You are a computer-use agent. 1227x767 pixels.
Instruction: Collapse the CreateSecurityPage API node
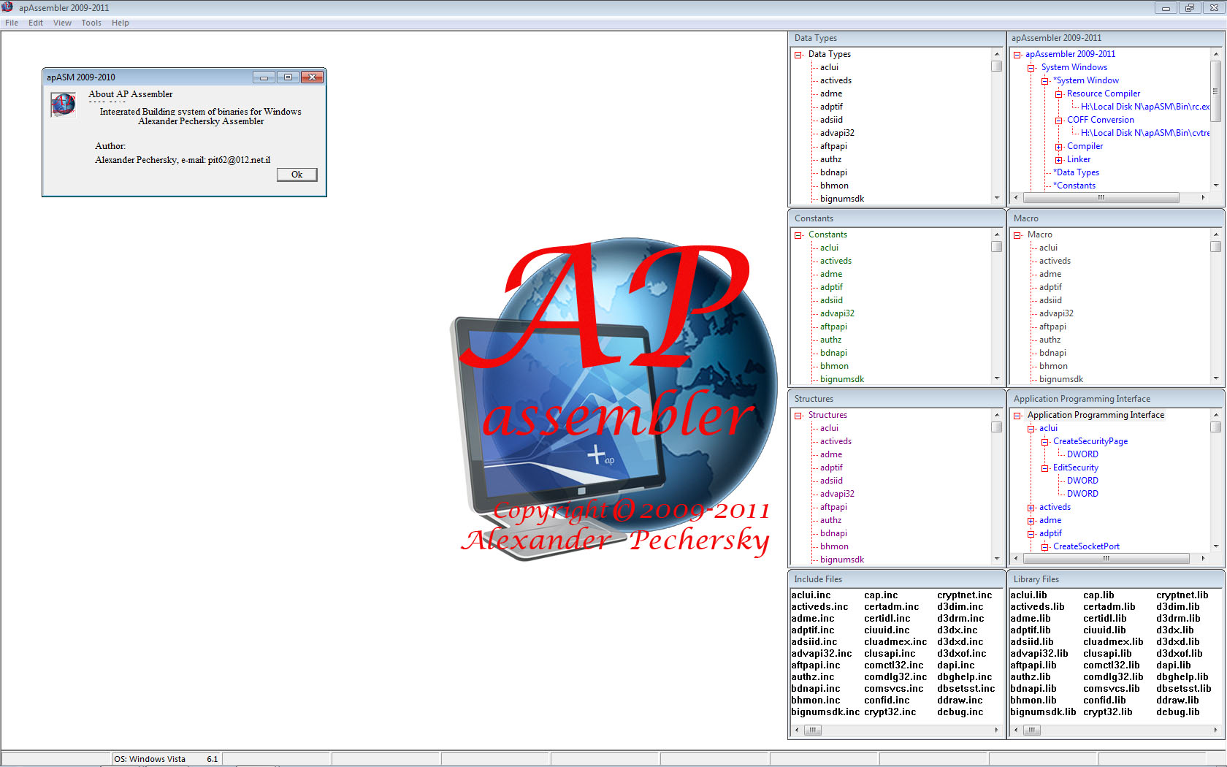pos(1045,442)
